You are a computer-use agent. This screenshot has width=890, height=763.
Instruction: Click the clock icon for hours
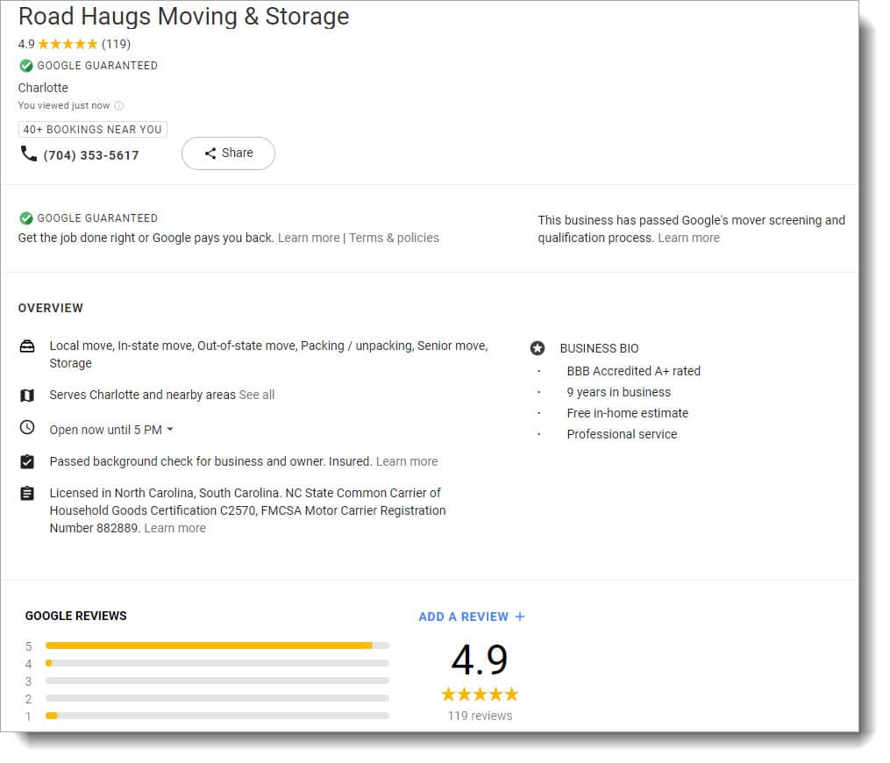pos(27,427)
